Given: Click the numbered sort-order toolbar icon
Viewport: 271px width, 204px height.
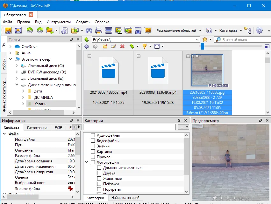Looking at the screenshot, I should [x=209, y=31].
